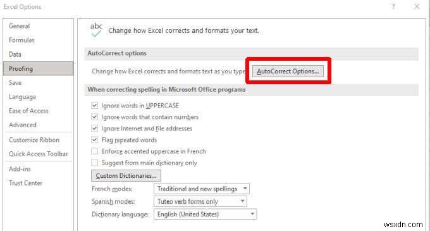Click the abc checkmark proofing icon
This screenshot has height=231, width=430.
point(96,30)
